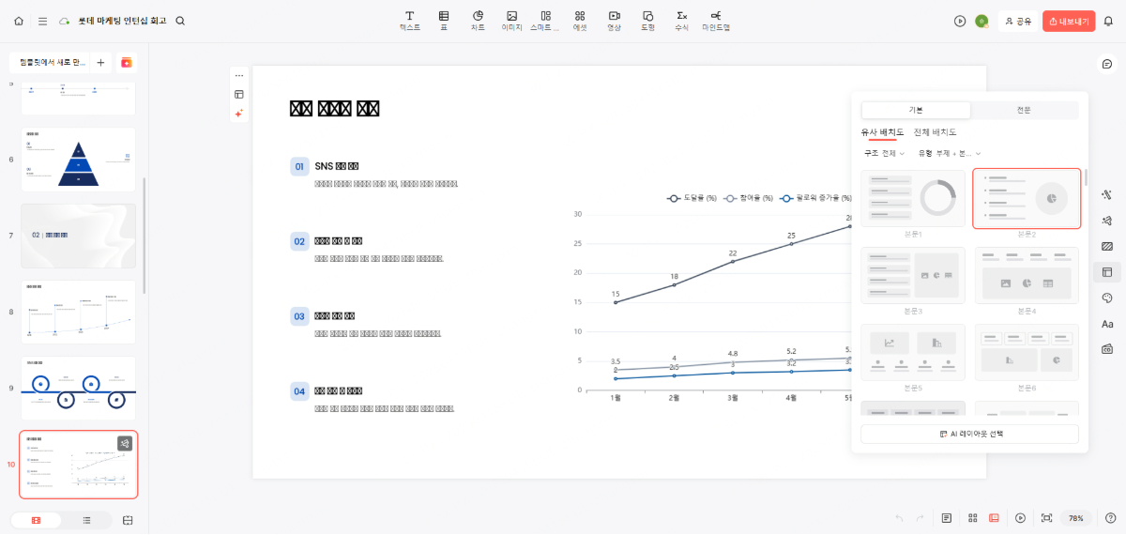The image size is (1126, 535).
Task: Open the 구조 전체 dropdown
Action: click(x=884, y=153)
